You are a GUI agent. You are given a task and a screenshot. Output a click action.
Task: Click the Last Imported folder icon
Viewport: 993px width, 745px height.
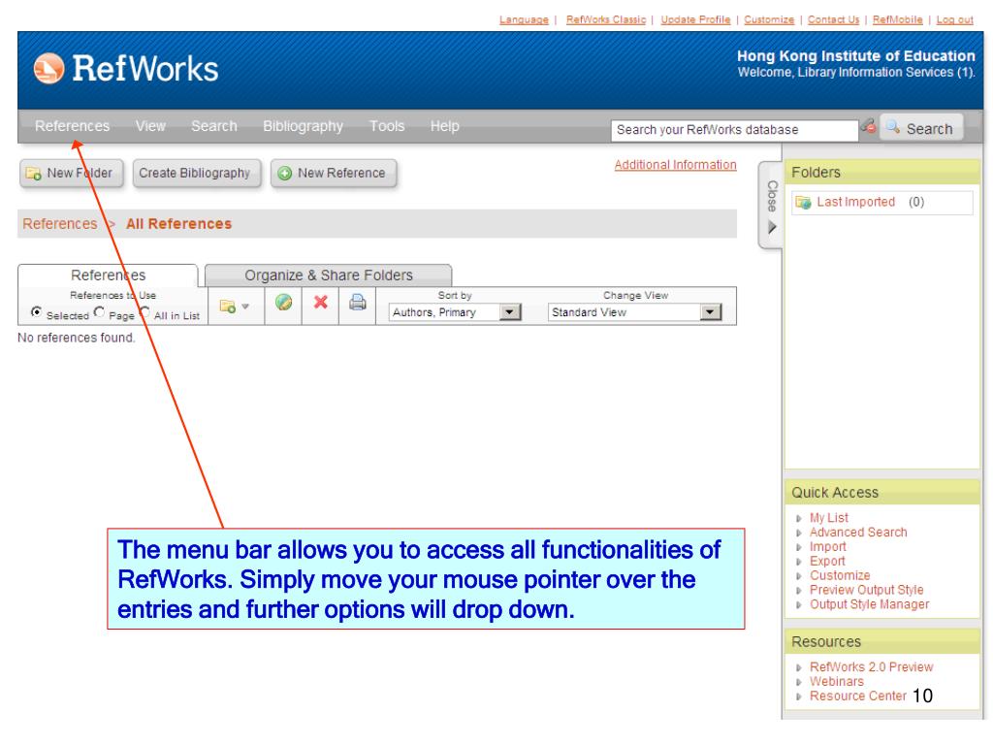[803, 202]
